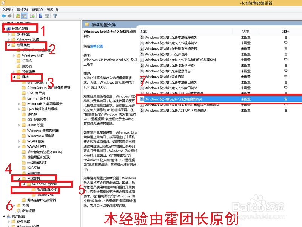302x227 pixels.
Task: Select 后台智能传送服务(BITS) folder
Action: [45, 152]
